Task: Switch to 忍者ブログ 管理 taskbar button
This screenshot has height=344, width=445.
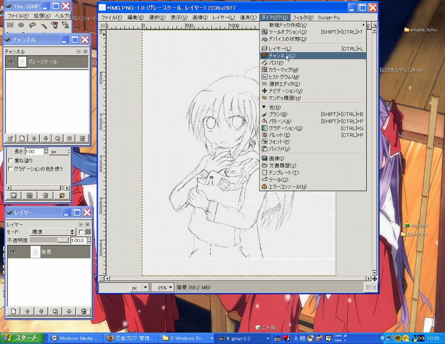Action: point(131,339)
